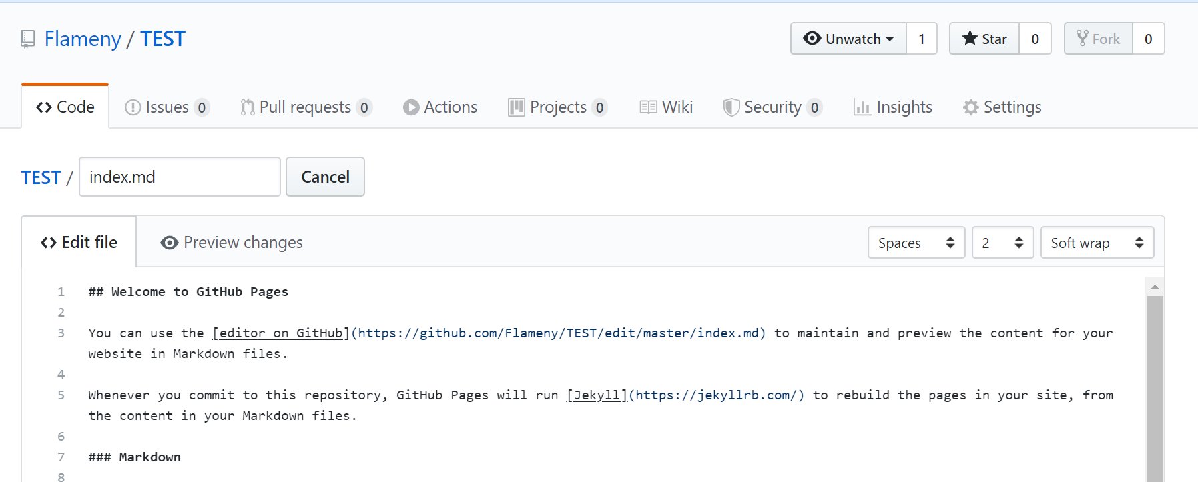Click the Actions play circle icon
Screen dimensions: 1198x482
[x=411, y=107]
